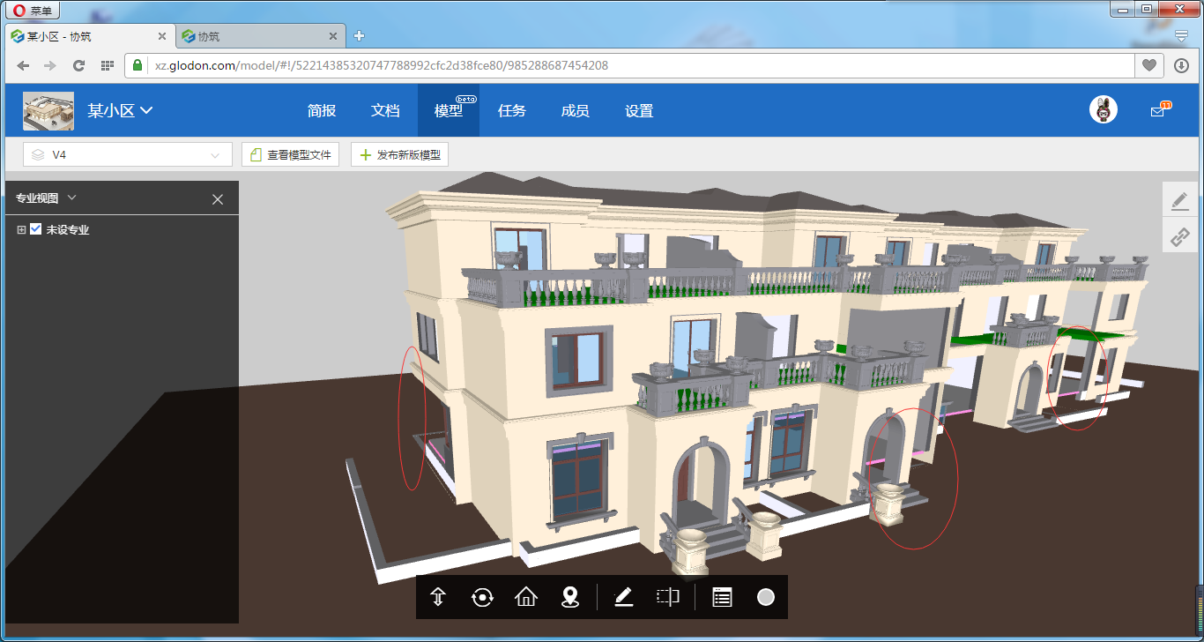
Task: Click the pencil markup icon in the bottom toolbar
Action: (x=623, y=597)
